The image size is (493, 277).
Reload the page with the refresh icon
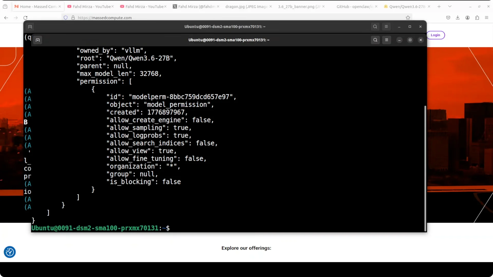25,18
